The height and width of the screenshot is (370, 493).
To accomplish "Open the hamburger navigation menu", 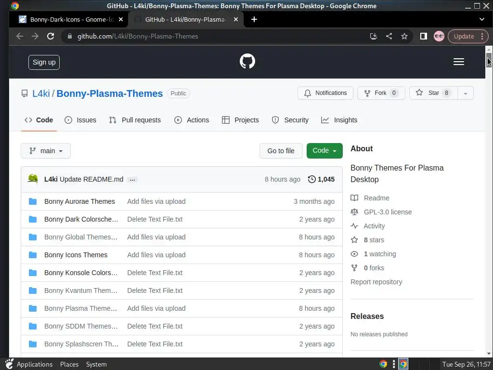I will click(458, 62).
